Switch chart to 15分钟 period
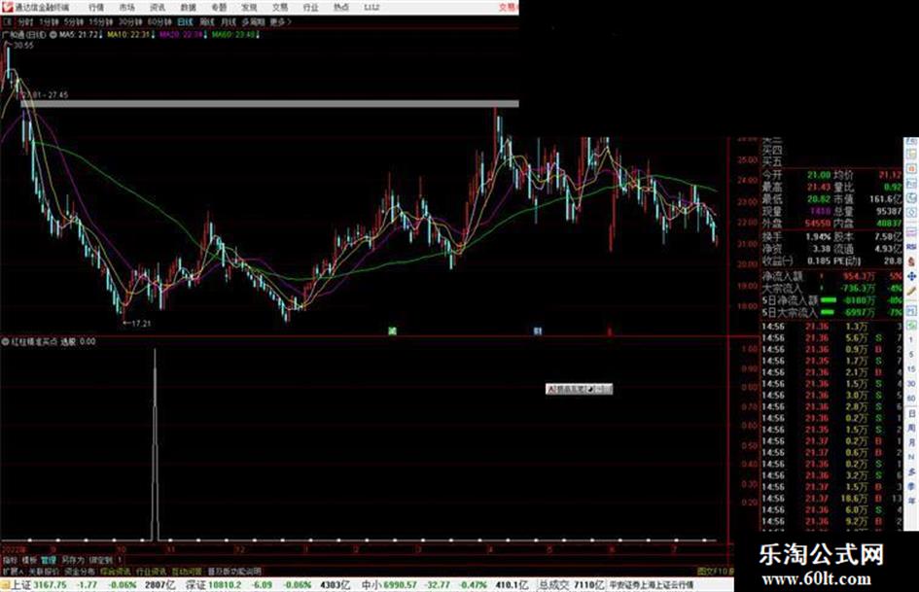 tap(101, 21)
